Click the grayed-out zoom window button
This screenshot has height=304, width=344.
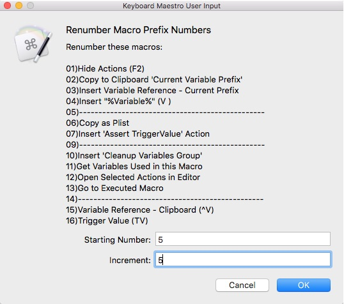(30, 6)
